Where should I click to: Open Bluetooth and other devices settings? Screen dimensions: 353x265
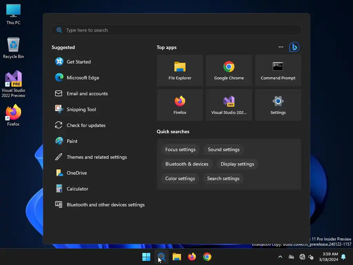tap(99, 205)
